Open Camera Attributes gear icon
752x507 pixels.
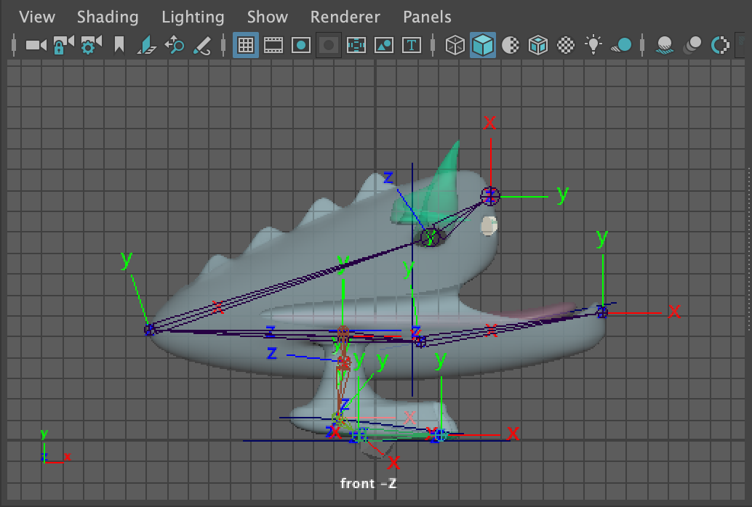pyautogui.click(x=91, y=46)
